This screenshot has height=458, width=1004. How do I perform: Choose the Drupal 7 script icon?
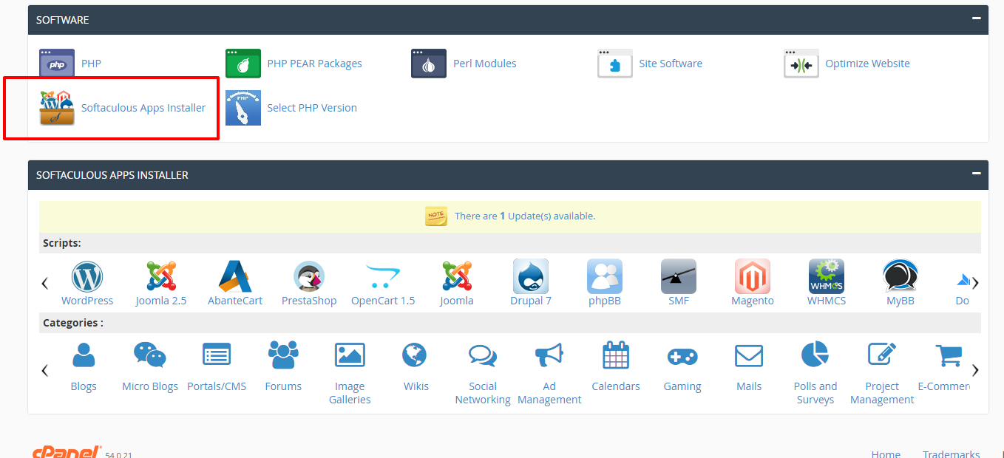click(531, 277)
